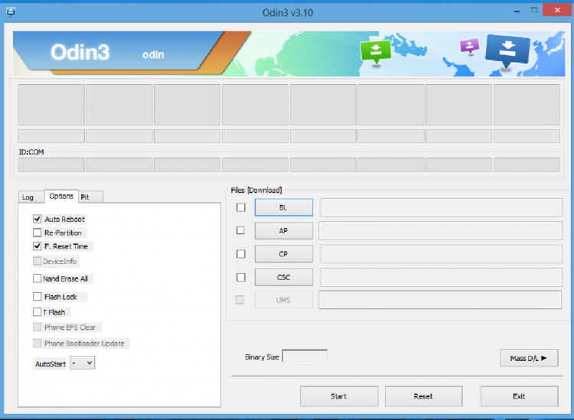Check the T Flash checkbox
574x420 pixels.
37,312
